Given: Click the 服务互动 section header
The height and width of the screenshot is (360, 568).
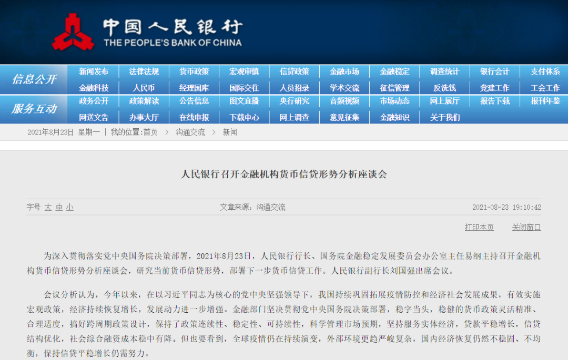Looking at the screenshot, I should click(34, 109).
